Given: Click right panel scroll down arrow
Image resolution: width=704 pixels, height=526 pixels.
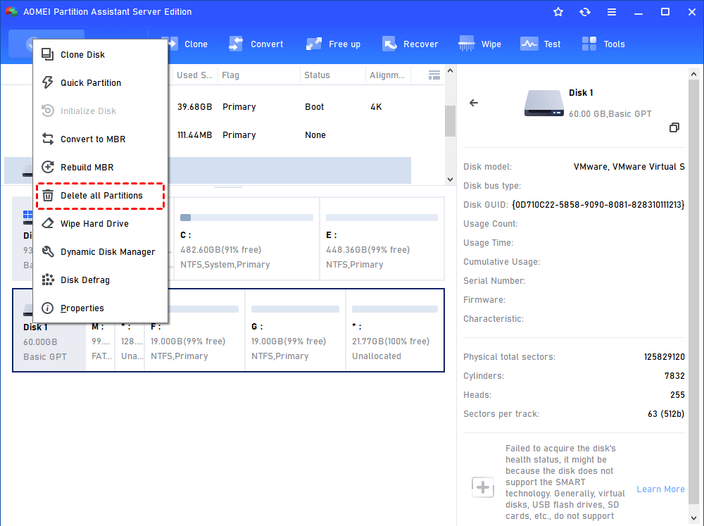Looking at the screenshot, I should click(x=693, y=518).
